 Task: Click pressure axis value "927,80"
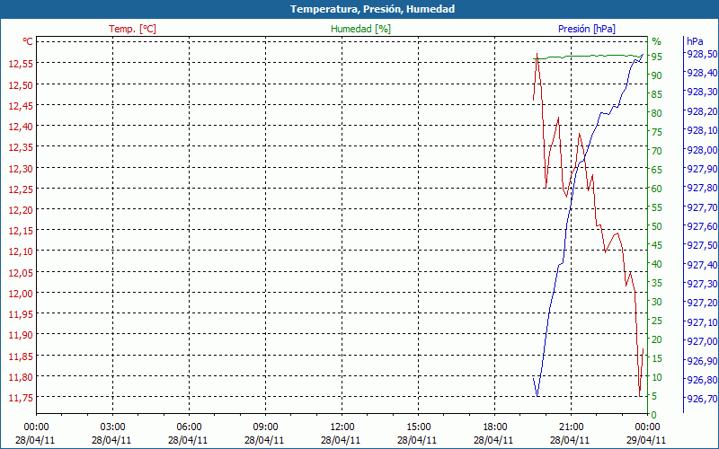(x=702, y=188)
